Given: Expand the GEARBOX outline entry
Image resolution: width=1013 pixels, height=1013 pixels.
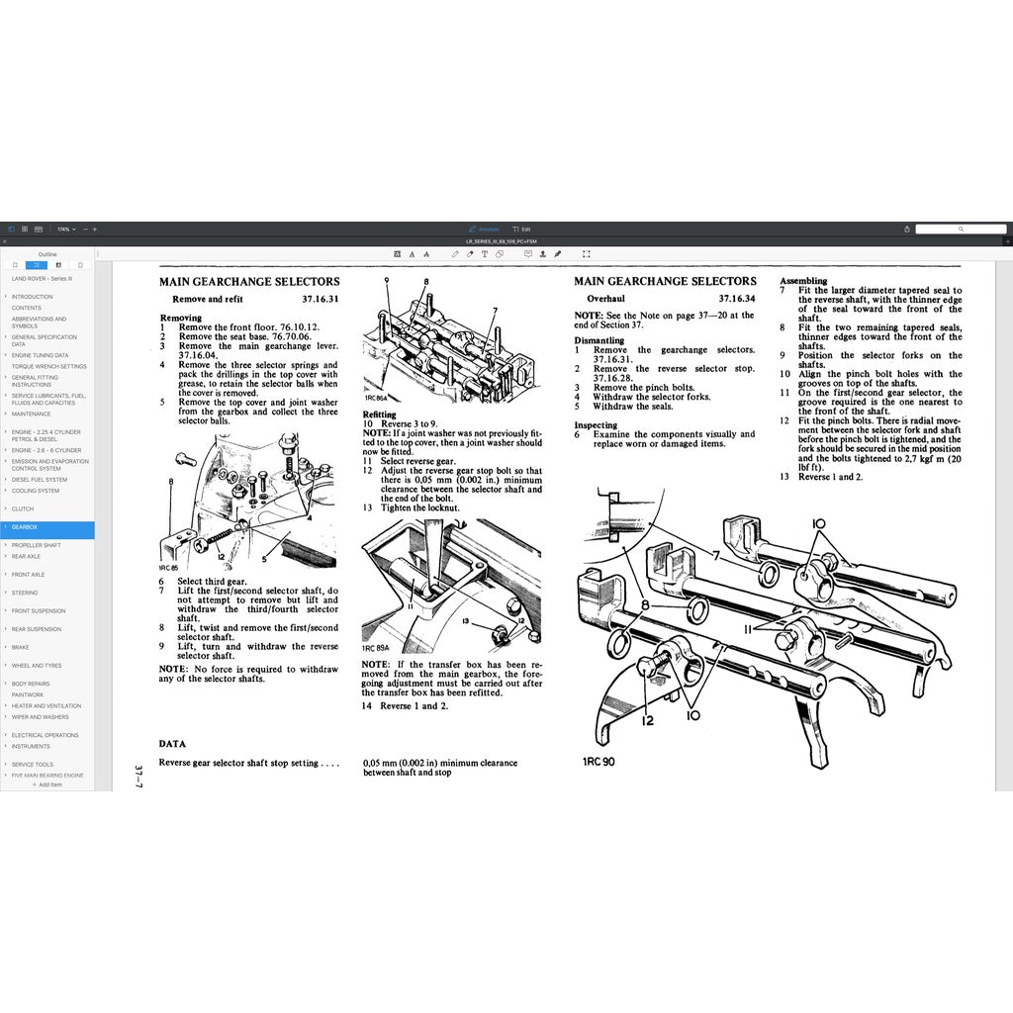Looking at the screenshot, I should 6,527.
